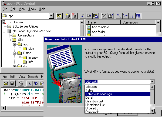162x117 pixels.
Task: Switch to Details view icon
Action: (x=138, y=16)
